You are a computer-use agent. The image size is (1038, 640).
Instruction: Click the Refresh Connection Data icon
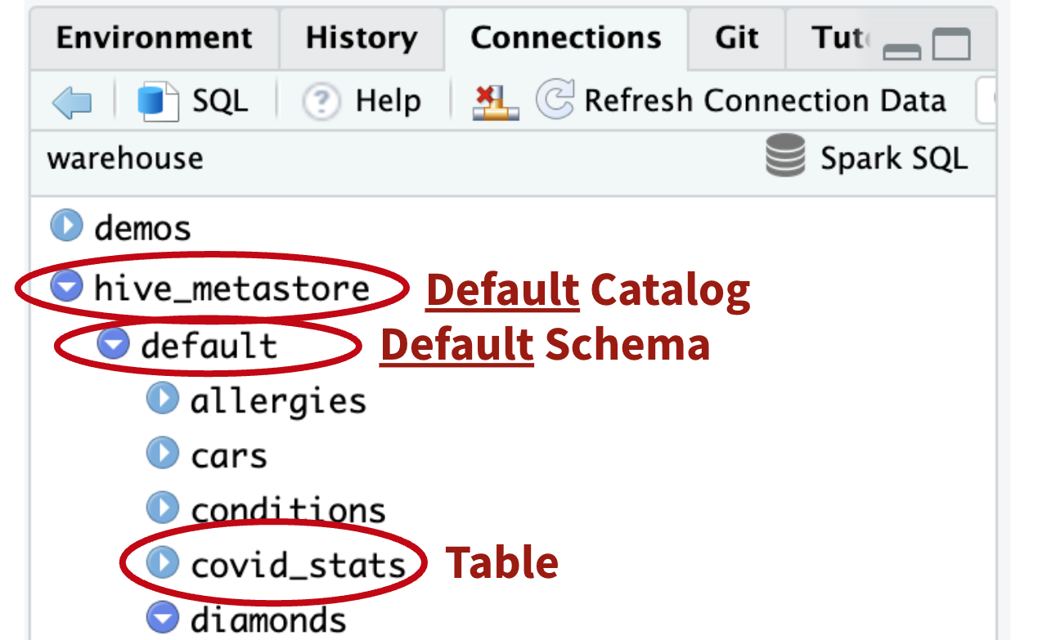coord(555,101)
